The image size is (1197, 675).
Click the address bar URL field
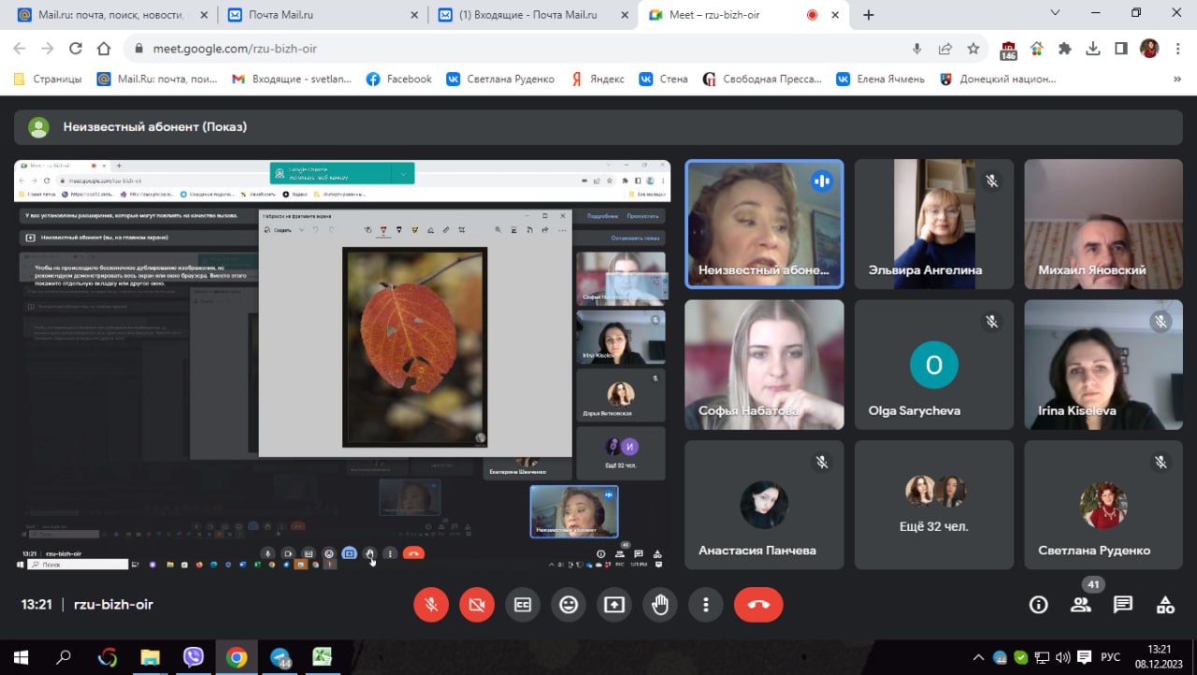(514, 49)
